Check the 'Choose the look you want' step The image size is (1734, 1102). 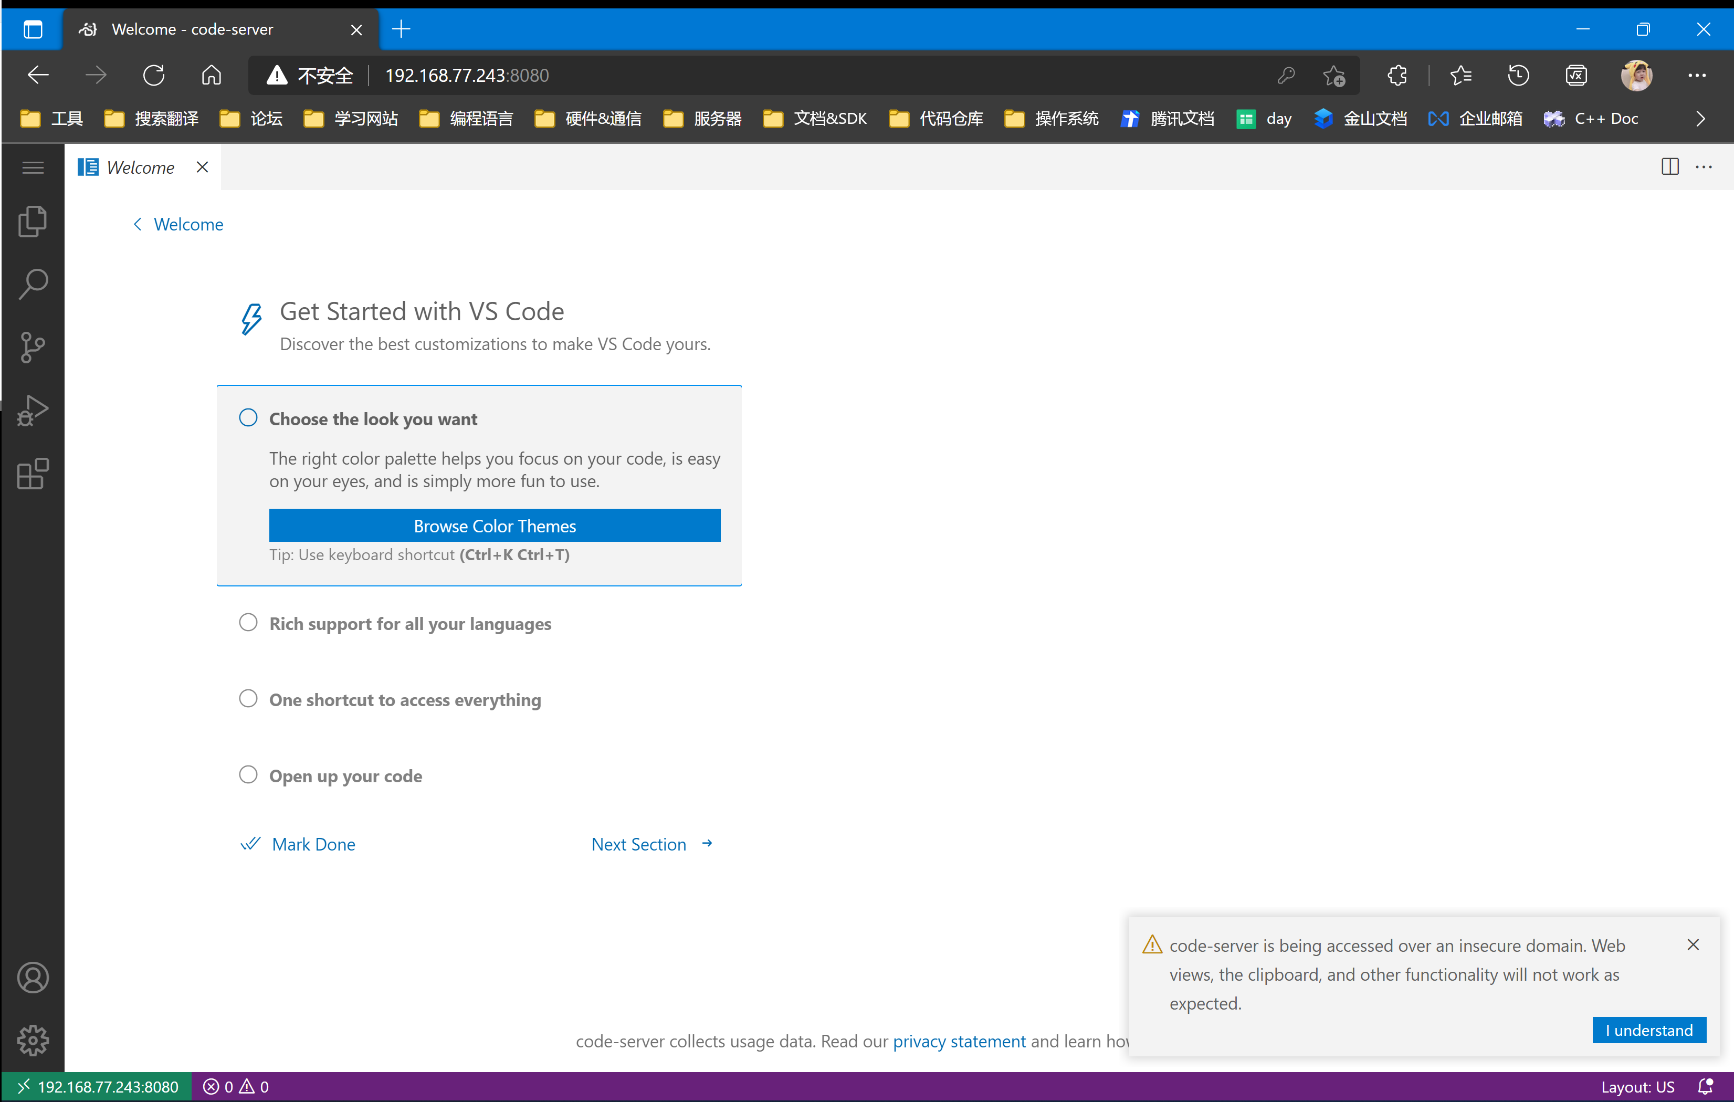pos(248,418)
